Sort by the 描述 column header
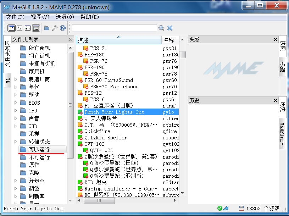Viewport: 289px width, 216px height. (x=119, y=40)
